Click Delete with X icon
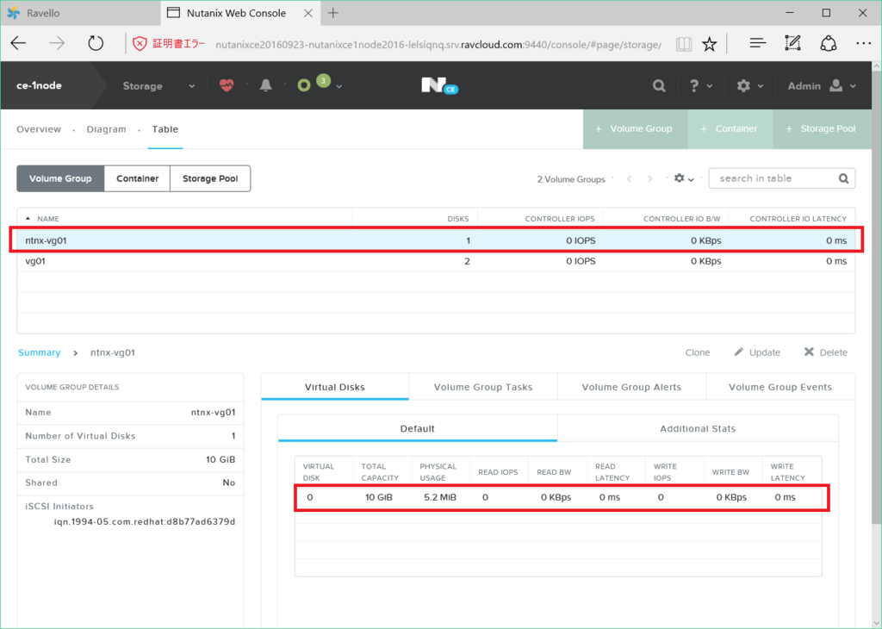882x629 pixels. [826, 352]
